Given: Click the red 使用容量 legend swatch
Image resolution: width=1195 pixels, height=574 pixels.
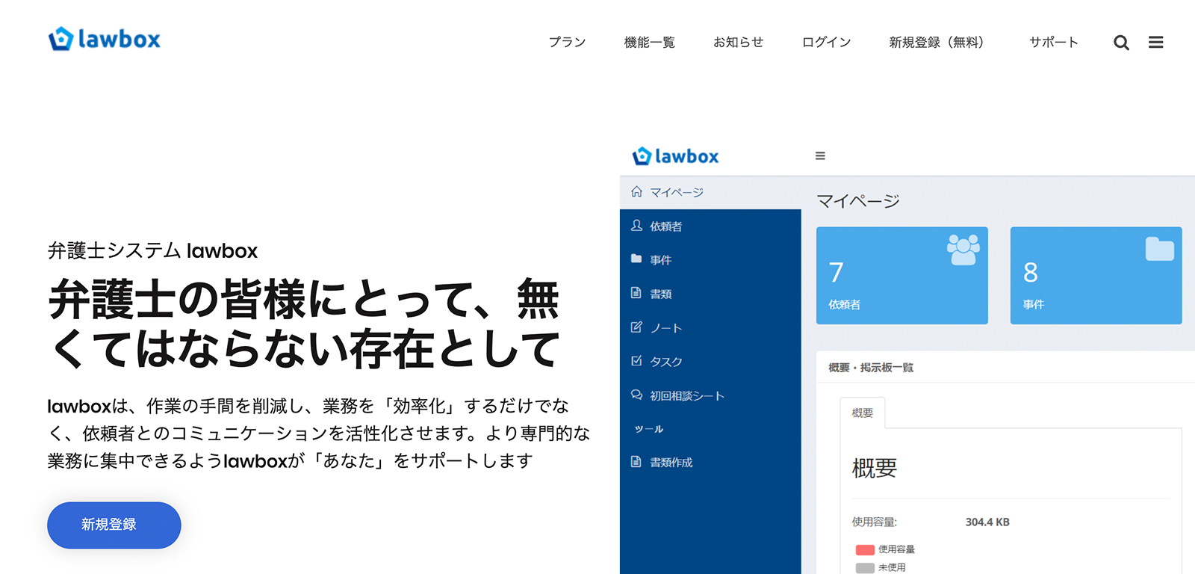Looking at the screenshot, I should pyautogui.click(x=865, y=549).
